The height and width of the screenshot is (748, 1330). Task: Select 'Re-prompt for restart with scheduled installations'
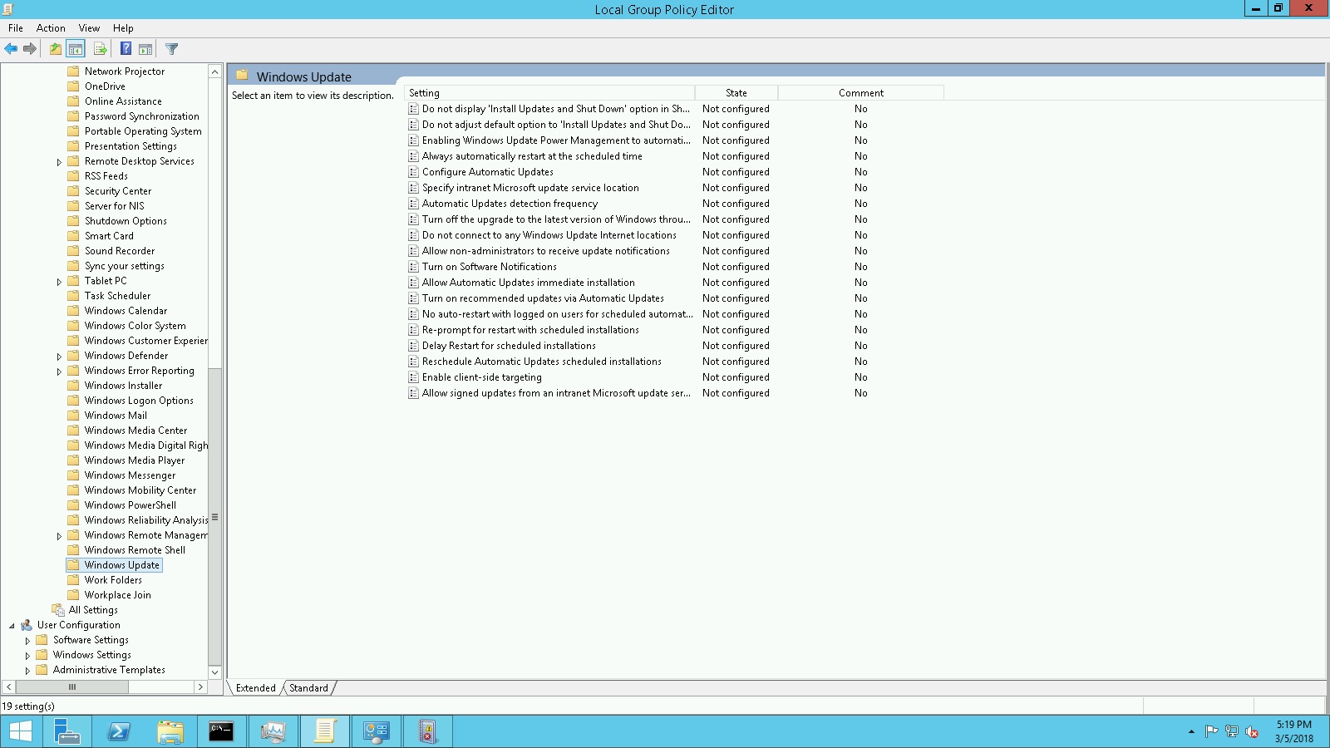pyautogui.click(x=530, y=330)
